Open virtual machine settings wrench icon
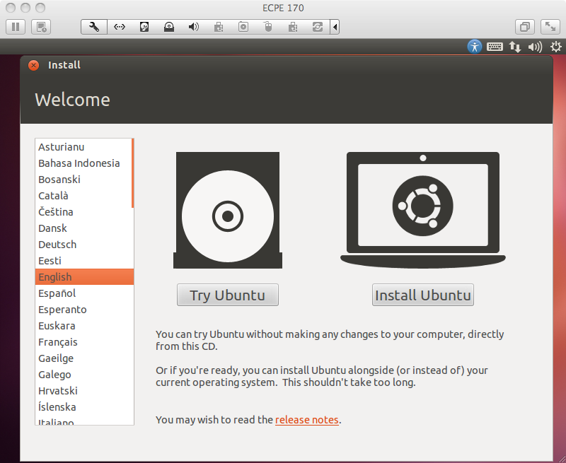Screen dimensions: 566x463 94,27
